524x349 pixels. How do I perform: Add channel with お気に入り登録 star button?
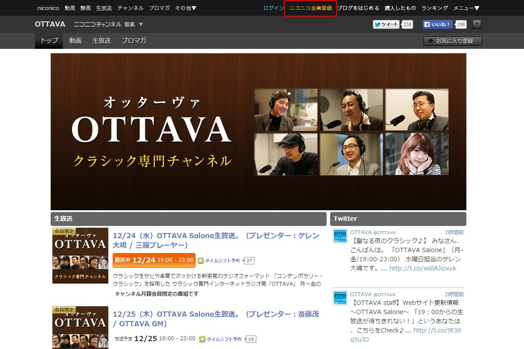[452, 41]
